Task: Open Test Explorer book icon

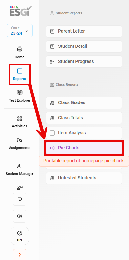Action: tap(20, 93)
